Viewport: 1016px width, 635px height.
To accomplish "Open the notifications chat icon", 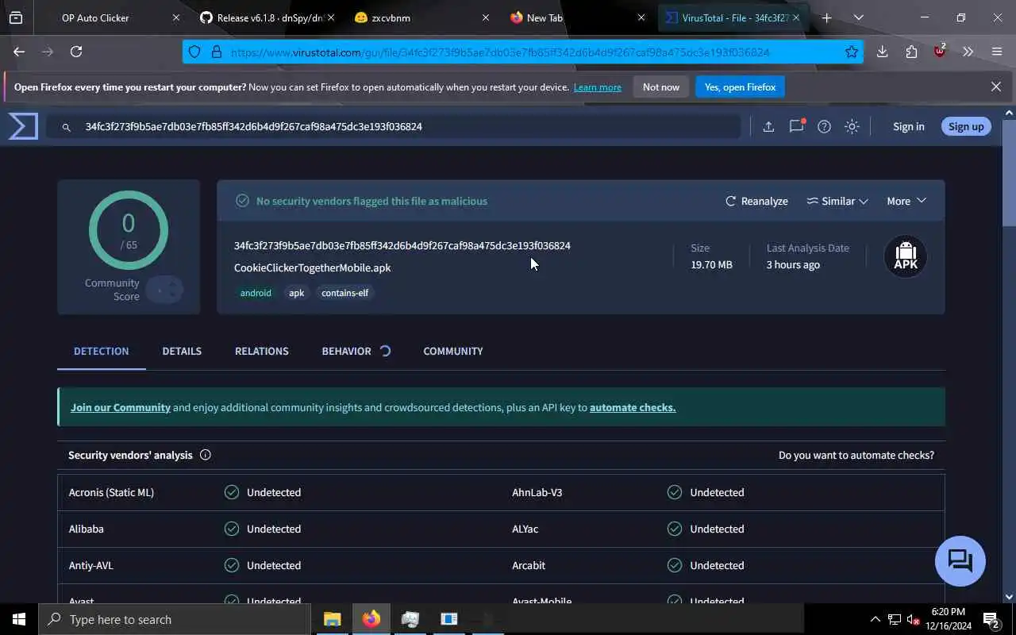I will pos(796,126).
